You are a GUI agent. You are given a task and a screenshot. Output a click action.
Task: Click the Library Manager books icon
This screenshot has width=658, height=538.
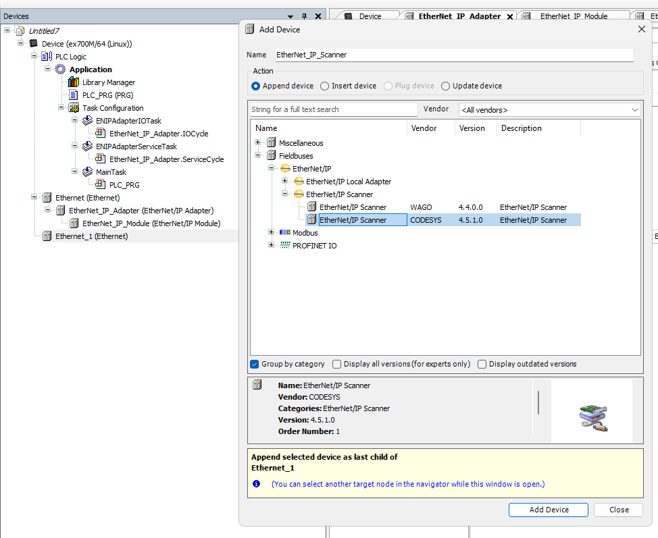tap(74, 82)
